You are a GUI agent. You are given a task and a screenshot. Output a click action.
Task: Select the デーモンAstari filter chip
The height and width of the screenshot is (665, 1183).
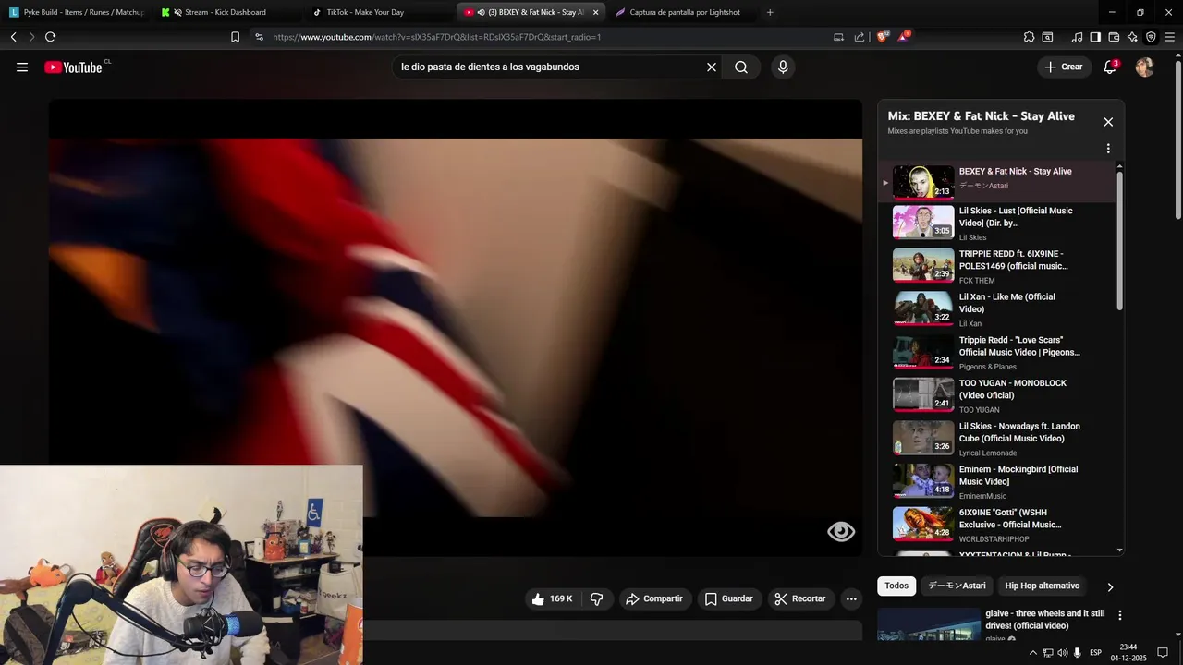pos(957,586)
